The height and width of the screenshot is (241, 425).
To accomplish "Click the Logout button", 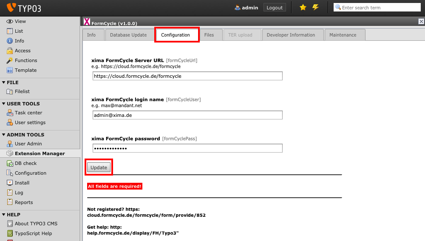I will 275,8.
